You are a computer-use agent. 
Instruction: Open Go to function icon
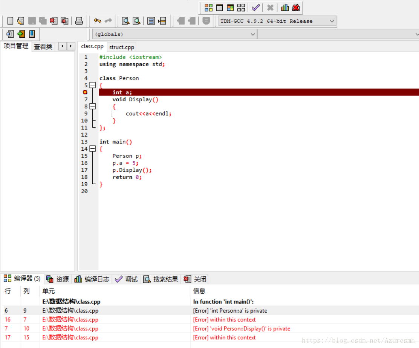click(151, 21)
